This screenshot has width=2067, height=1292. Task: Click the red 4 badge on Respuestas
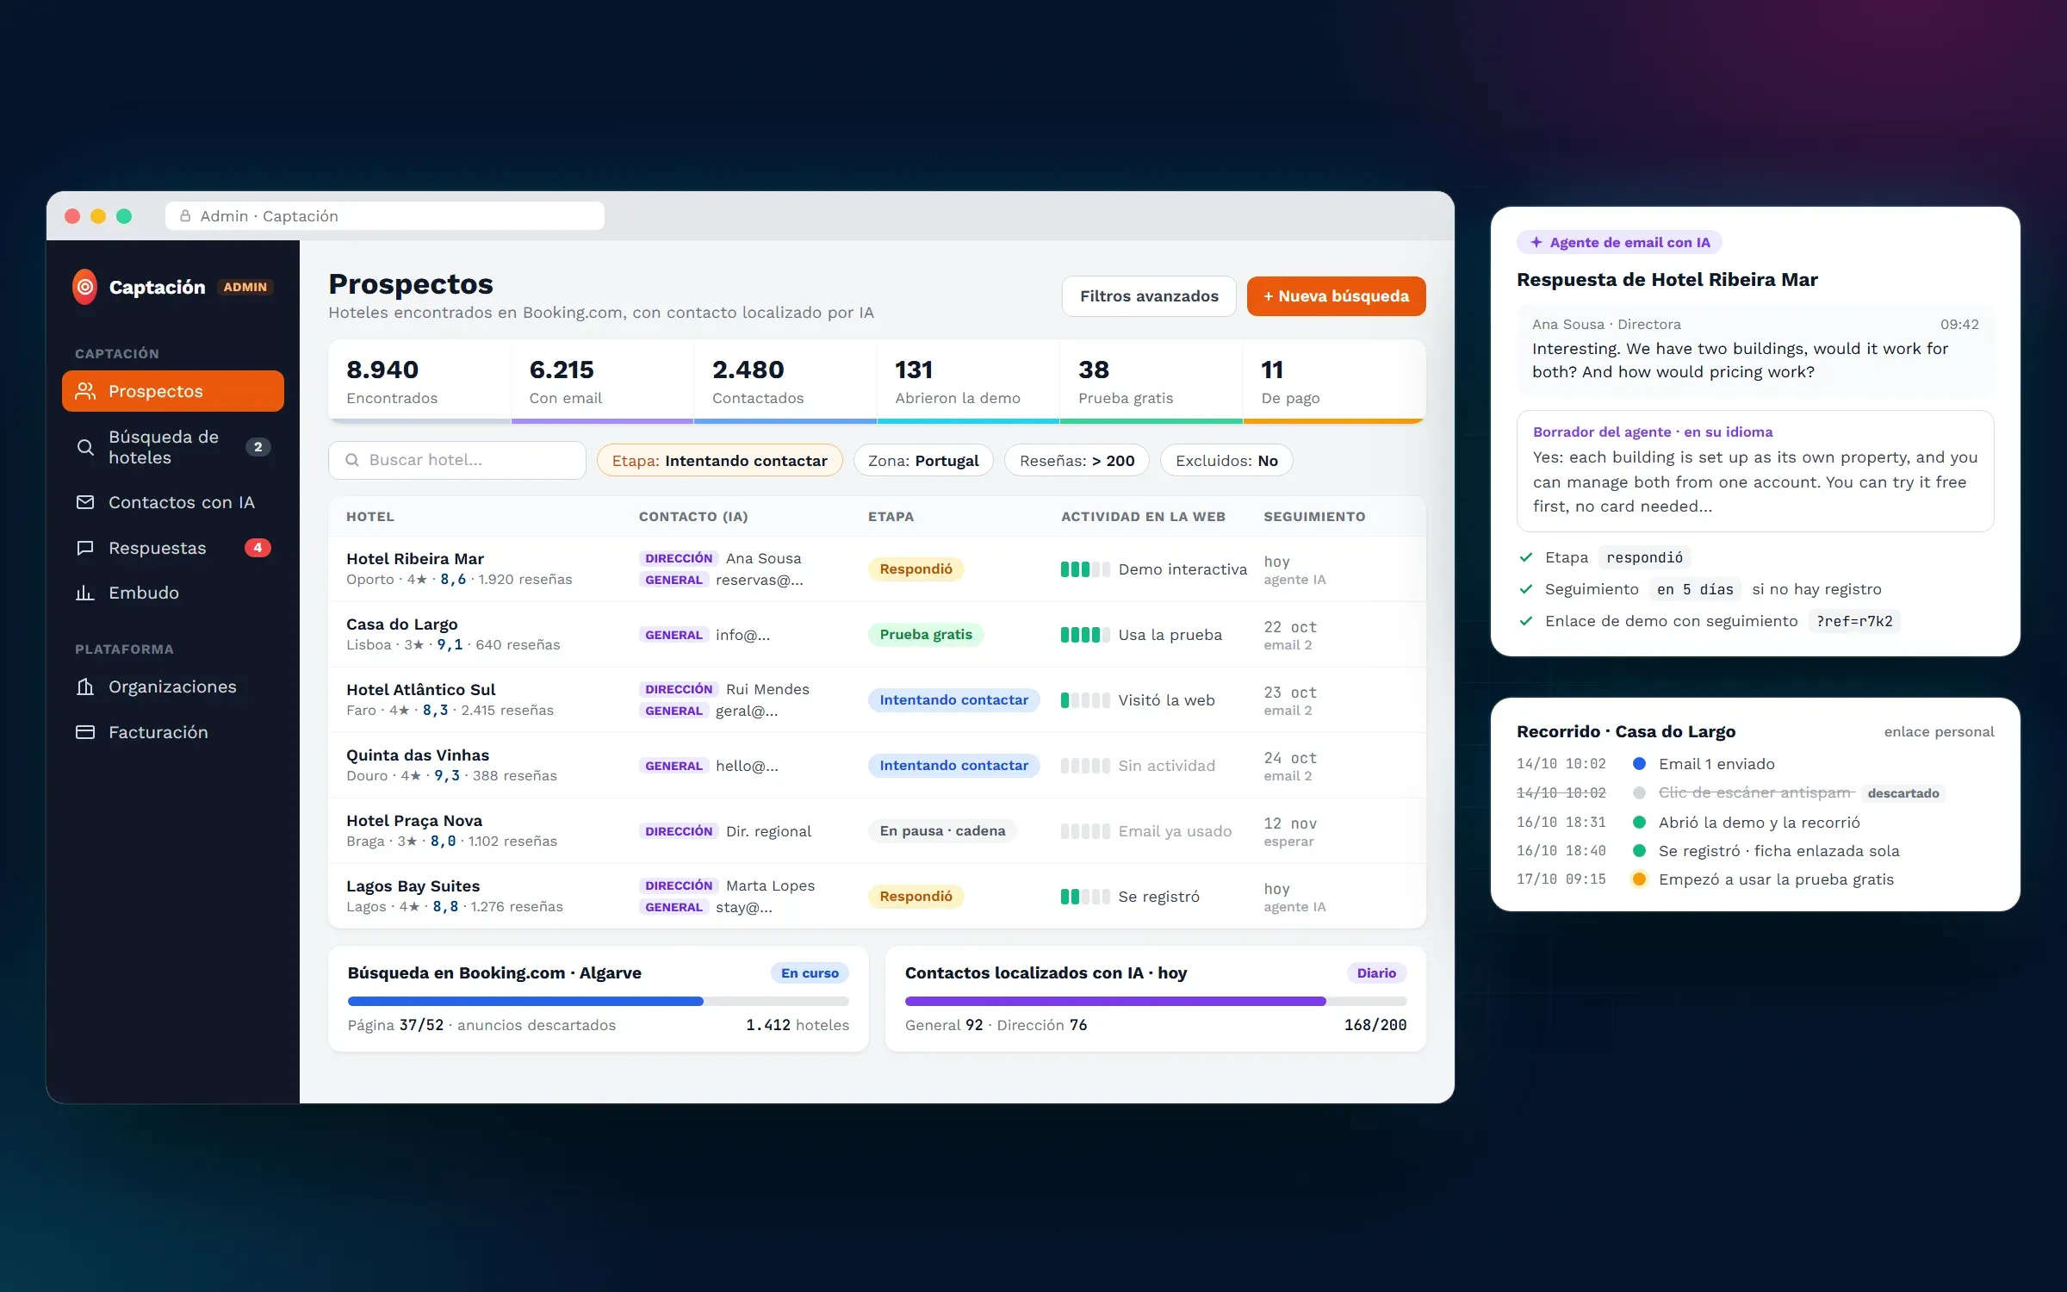[258, 548]
